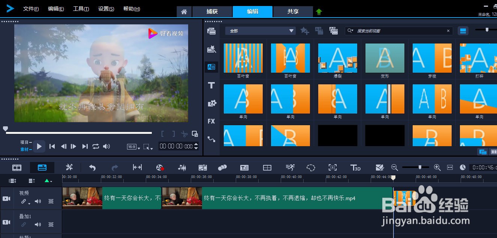Add transition to favorites (star plus icon)
Screen dimensions: 497x238
pos(305,31)
